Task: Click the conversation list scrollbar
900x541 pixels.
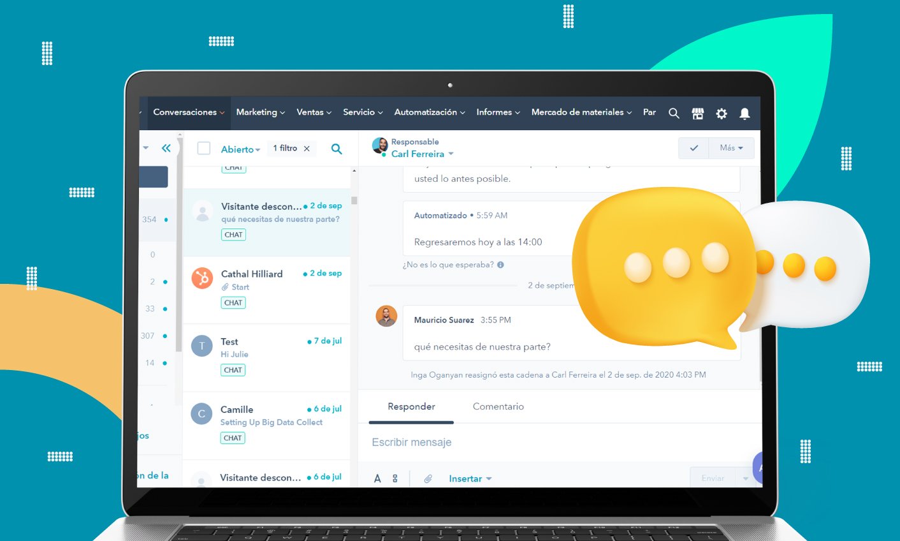Action: pos(354,200)
